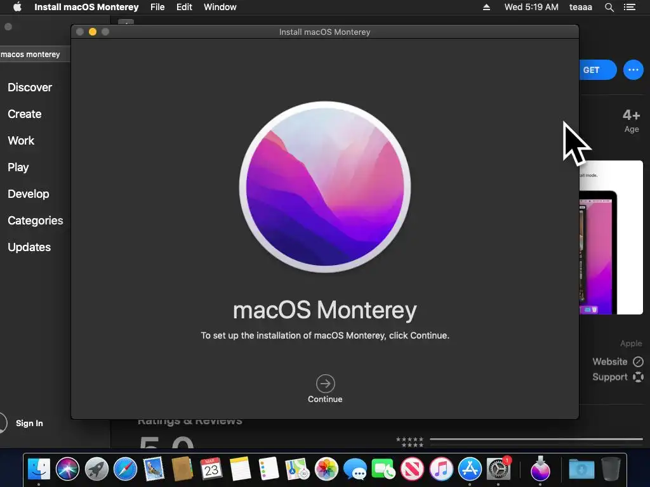Open the Edit menu
This screenshot has width=650, height=487.
pos(184,7)
